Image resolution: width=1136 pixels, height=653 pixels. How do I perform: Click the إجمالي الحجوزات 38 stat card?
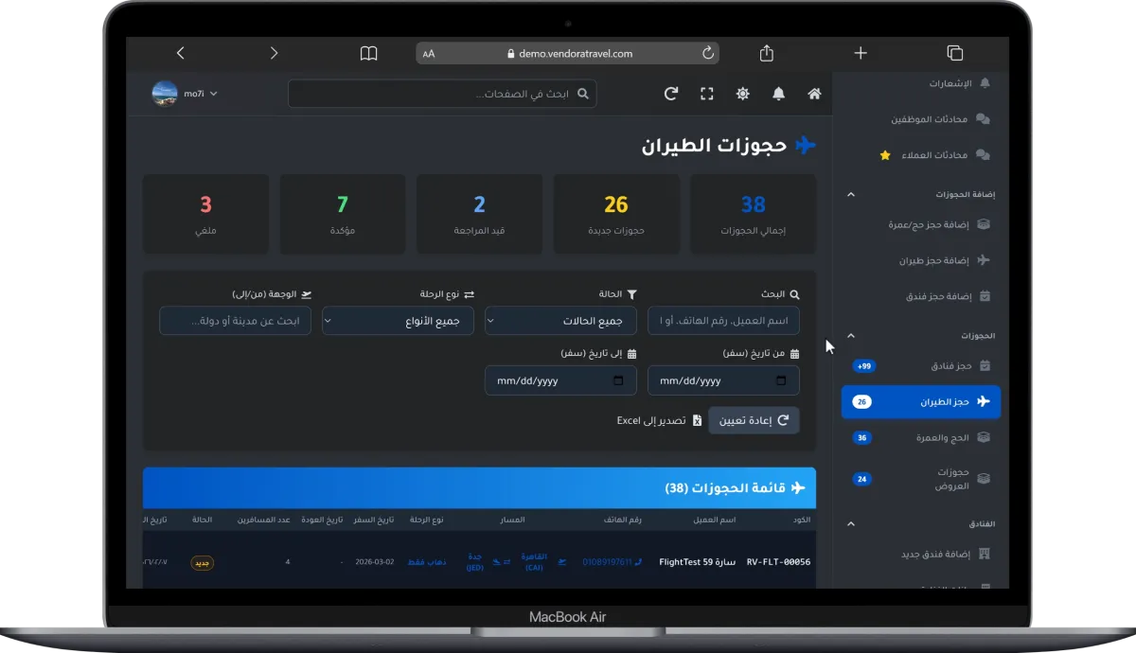click(x=754, y=214)
